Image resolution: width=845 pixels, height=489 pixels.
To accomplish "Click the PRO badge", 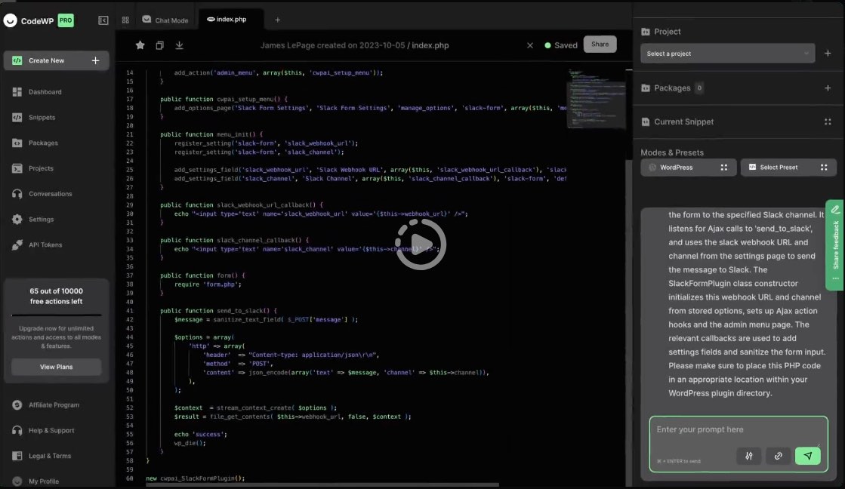I will point(66,20).
